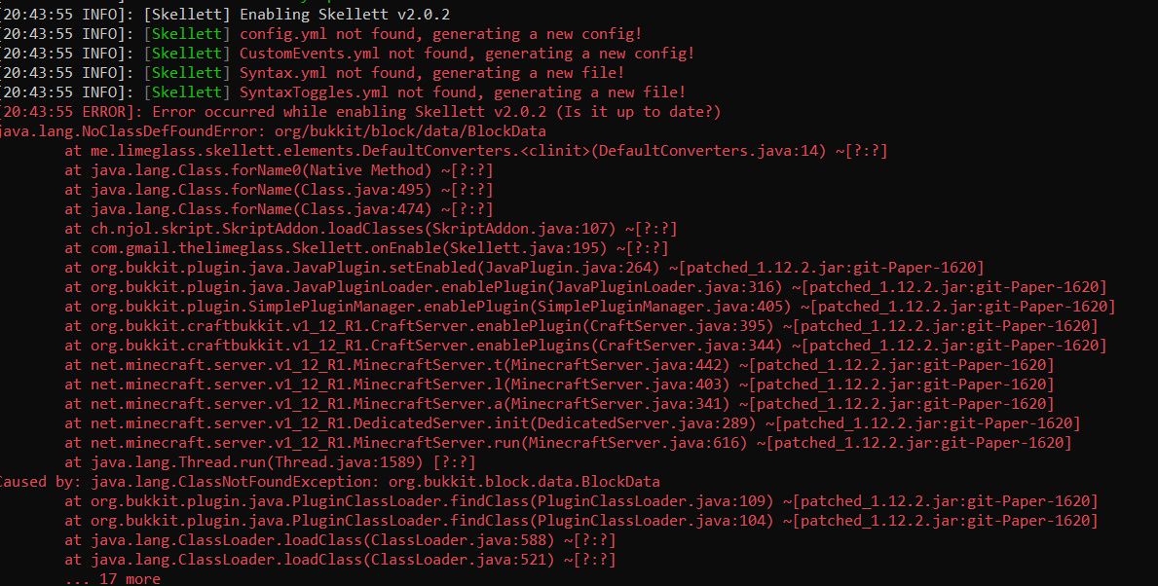This screenshot has width=1158, height=586.
Task: Click the java.lang.NoClassDefFoundError line
Action: 273,131
